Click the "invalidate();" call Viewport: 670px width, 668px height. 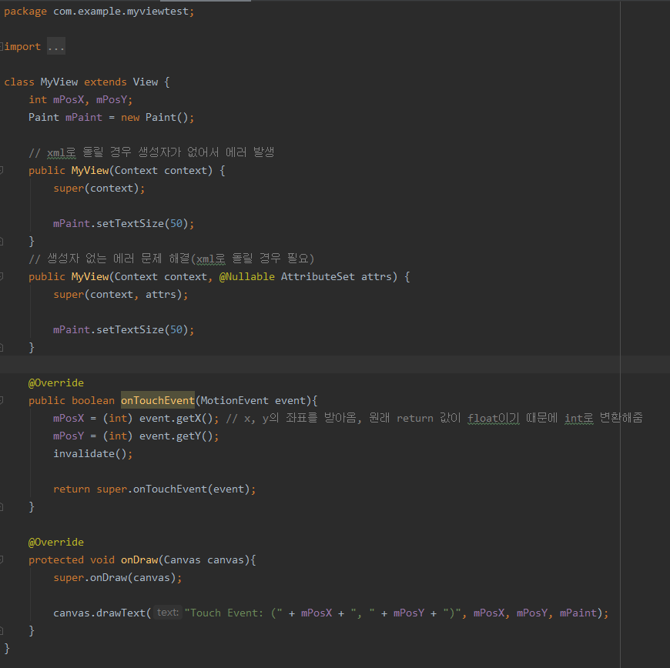coord(93,454)
